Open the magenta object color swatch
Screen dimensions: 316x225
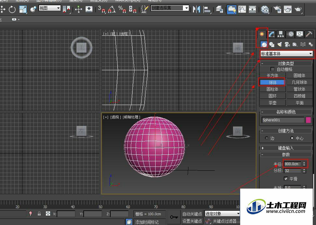[x=308, y=120]
